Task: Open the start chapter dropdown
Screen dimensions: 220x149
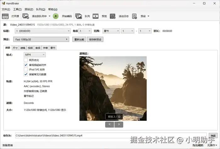Action: click(x=128, y=31)
